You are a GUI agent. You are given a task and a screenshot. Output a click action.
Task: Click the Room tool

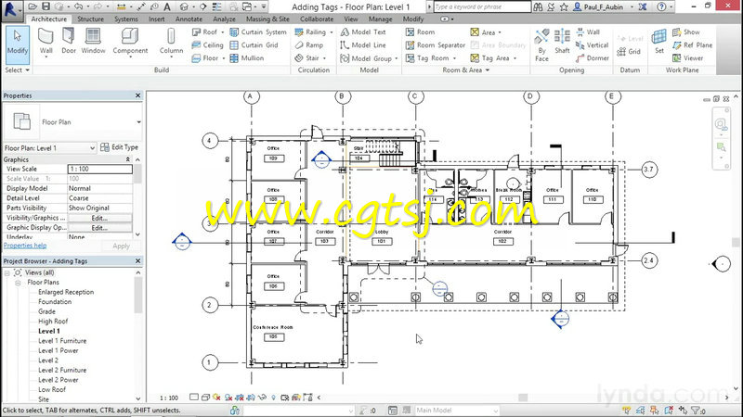pos(420,32)
